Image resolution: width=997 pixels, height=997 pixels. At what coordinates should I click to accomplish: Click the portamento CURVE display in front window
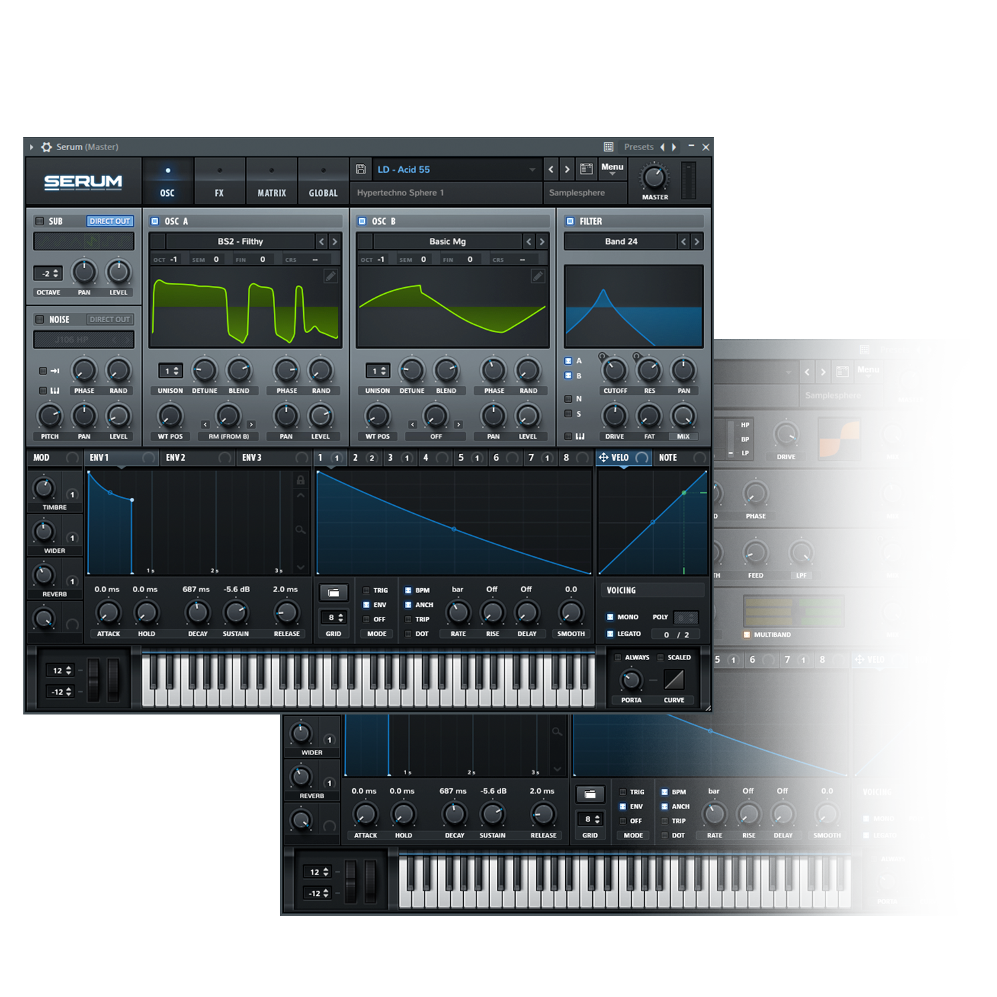point(673,679)
